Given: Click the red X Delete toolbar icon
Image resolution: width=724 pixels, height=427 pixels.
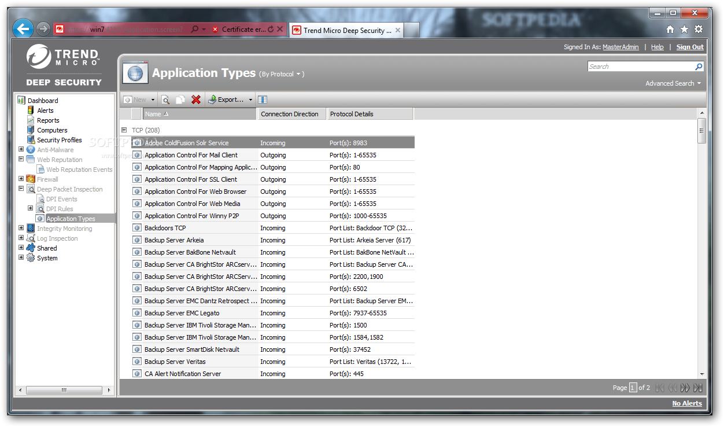Looking at the screenshot, I should [x=196, y=100].
